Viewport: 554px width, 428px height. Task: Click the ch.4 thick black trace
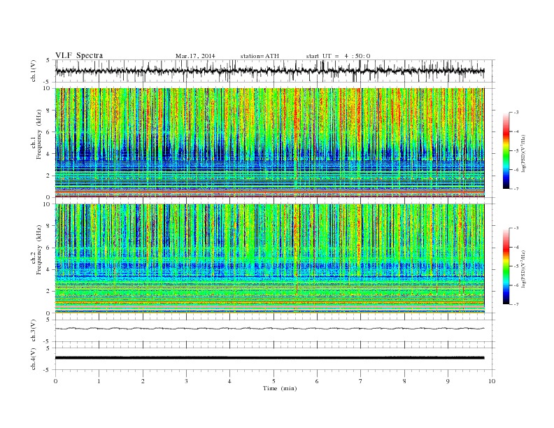(x=270, y=358)
